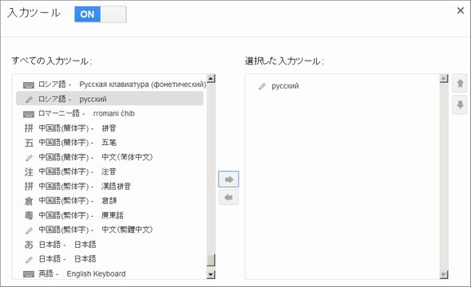Select 英語 - English Keyboard entry
The image size is (471, 287).
(109, 273)
